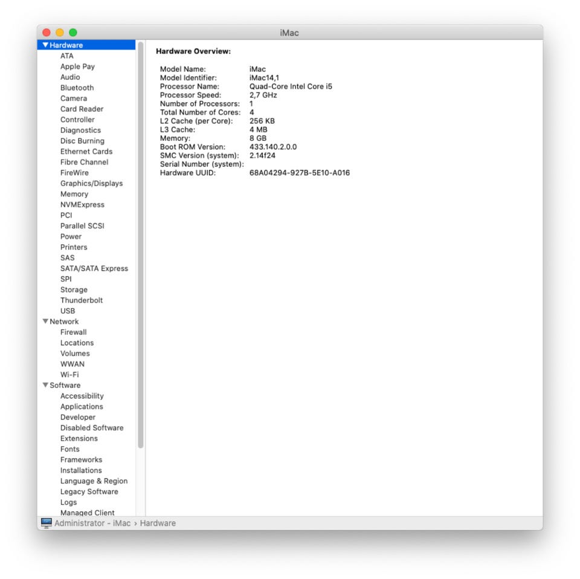Show PCI information

coord(66,215)
